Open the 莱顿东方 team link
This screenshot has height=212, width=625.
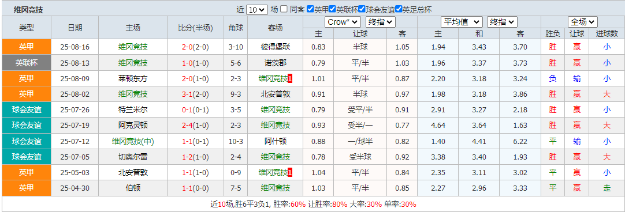click(133, 79)
